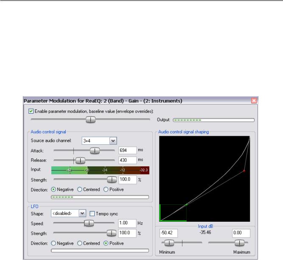The width and height of the screenshot is (283, 260).
Task: Click the Attack ms field showing 694
Action: [127, 150]
